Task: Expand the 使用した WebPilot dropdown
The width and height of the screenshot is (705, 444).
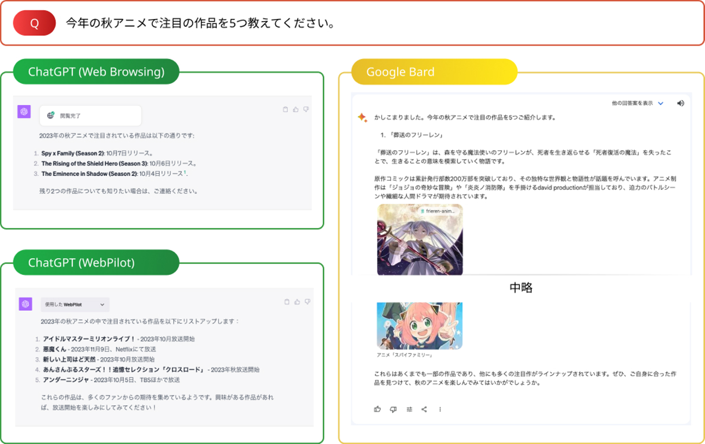Action: 75,305
